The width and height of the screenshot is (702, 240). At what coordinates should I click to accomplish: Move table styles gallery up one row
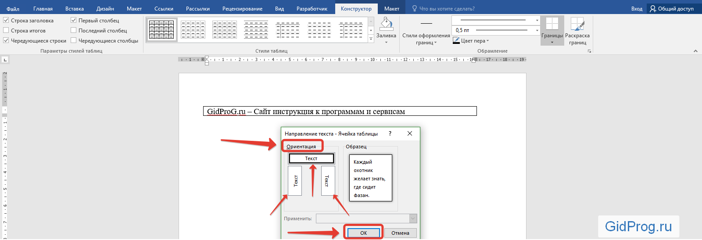click(x=371, y=21)
